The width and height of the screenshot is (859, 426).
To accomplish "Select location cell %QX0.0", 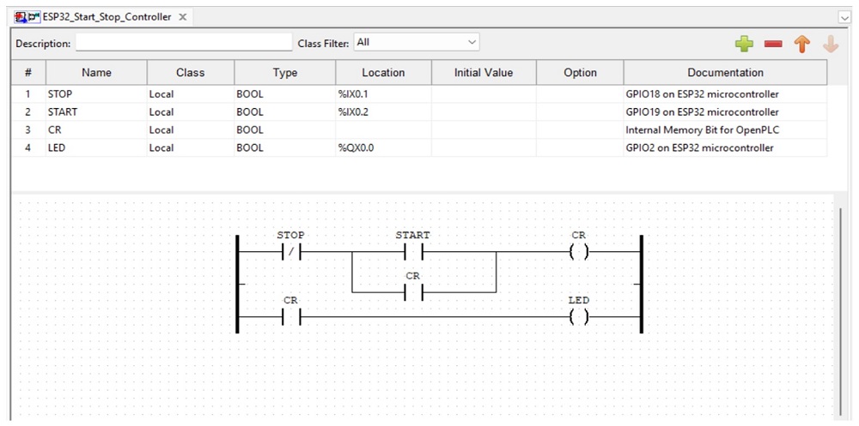I will 383,147.
